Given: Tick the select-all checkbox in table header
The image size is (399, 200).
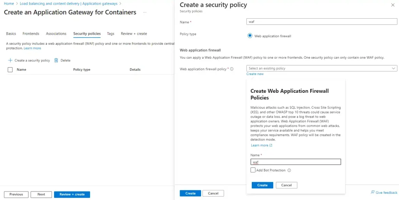Looking at the screenshot, I should coord(10,70).
